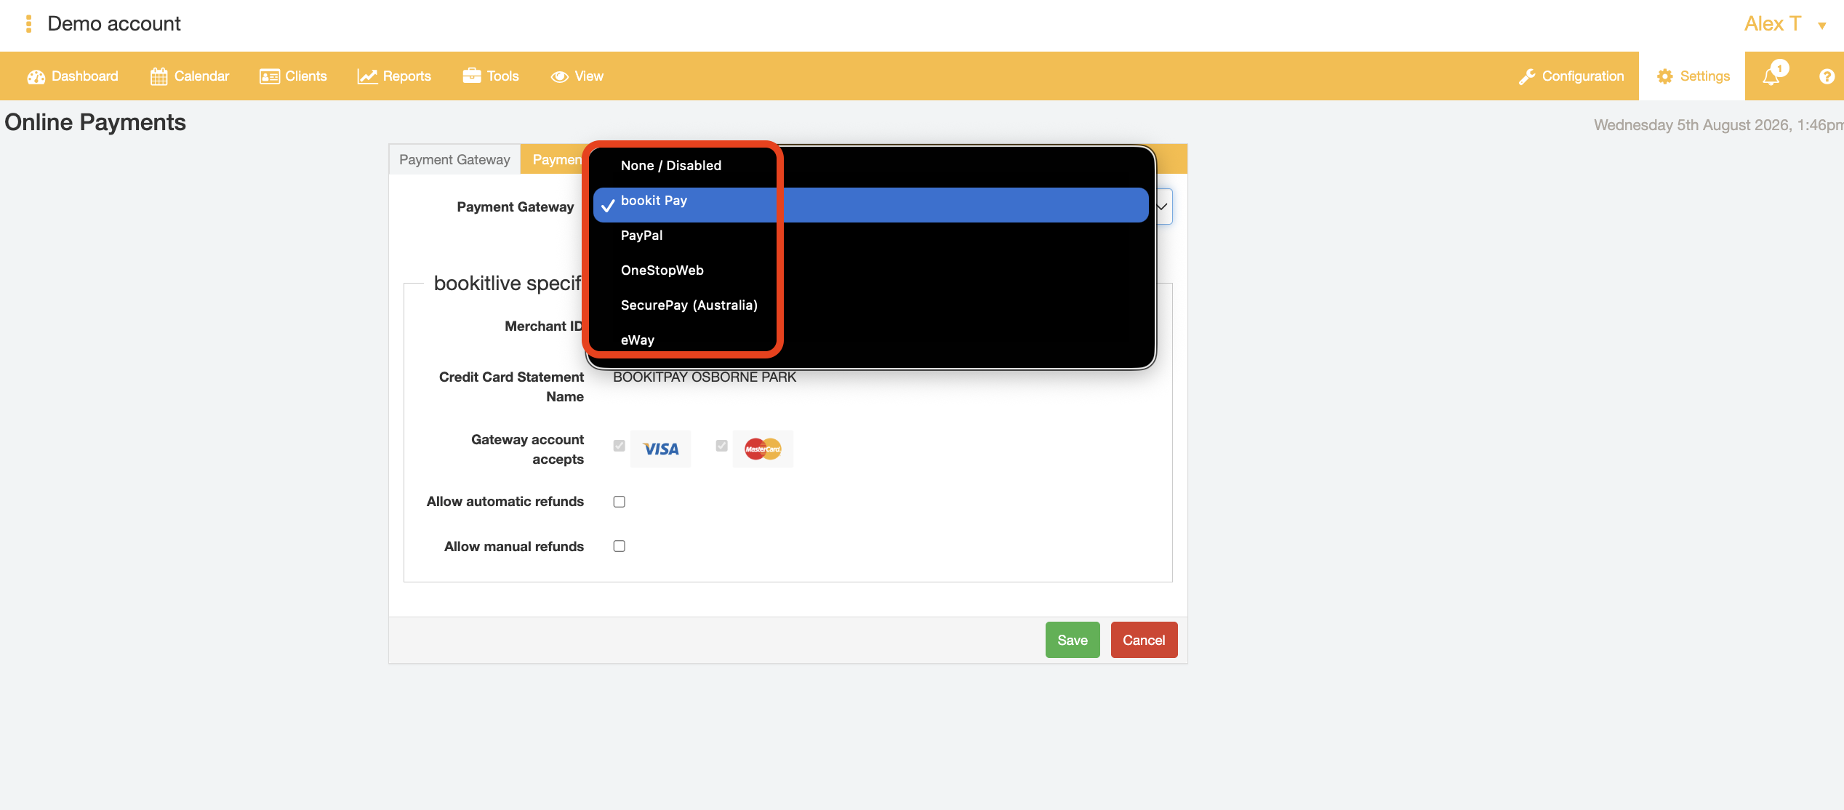The image size is (1844, 810).
Task: Open the Settings menu
Action: pos(1693,76)
